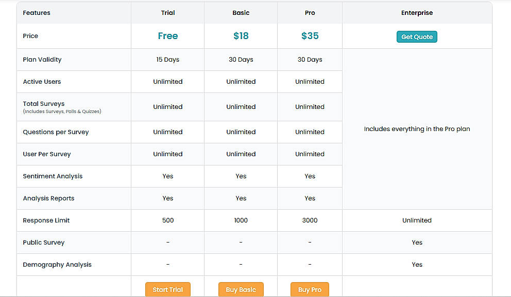Select Enterprise Unlimited response limit cell
The image size is (511, 297).
pos(417,220)
